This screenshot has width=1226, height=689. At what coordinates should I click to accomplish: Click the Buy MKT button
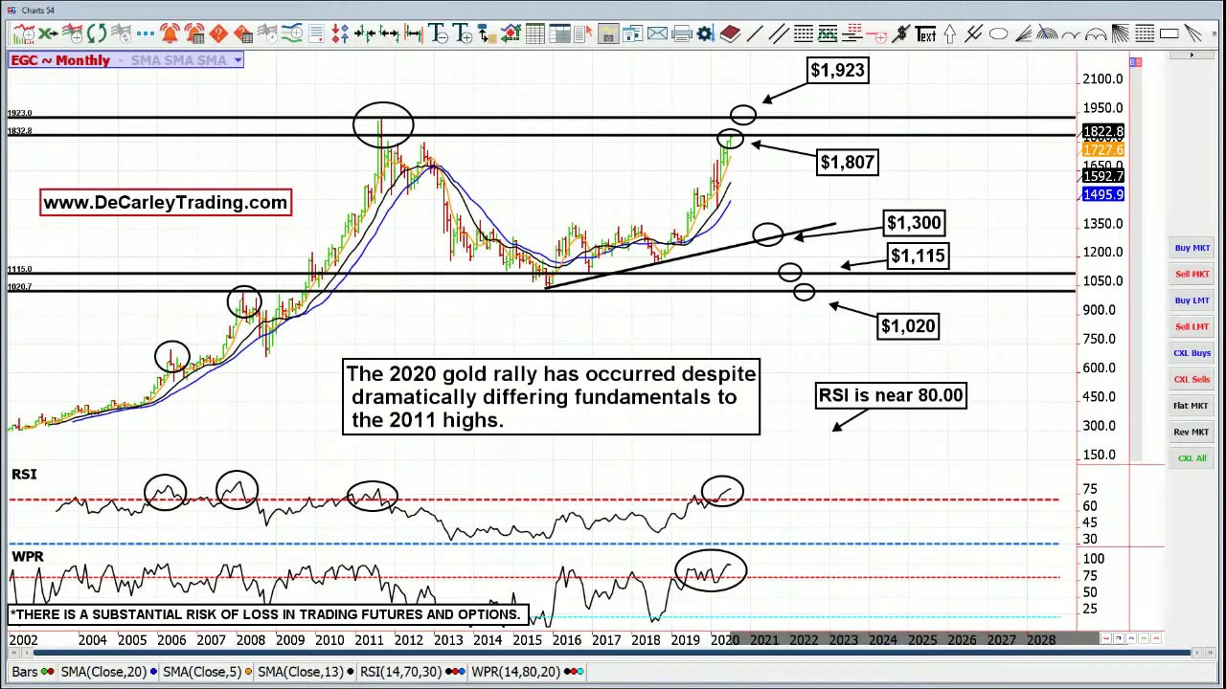tap(1192, 248)
